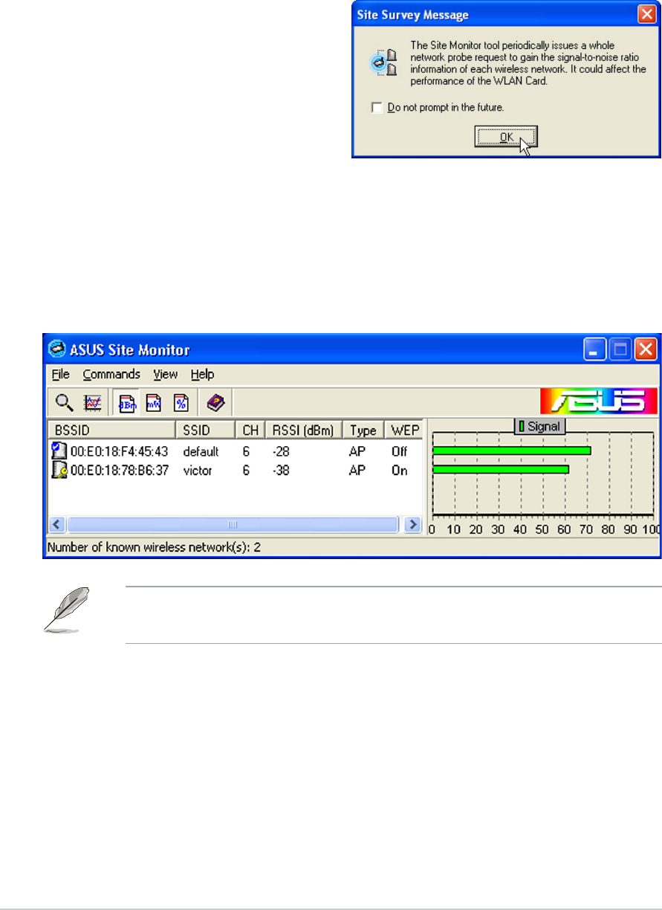The image size is (662, 910).
Task: Sort by the BSSID column header
Action: click(111, 430)
